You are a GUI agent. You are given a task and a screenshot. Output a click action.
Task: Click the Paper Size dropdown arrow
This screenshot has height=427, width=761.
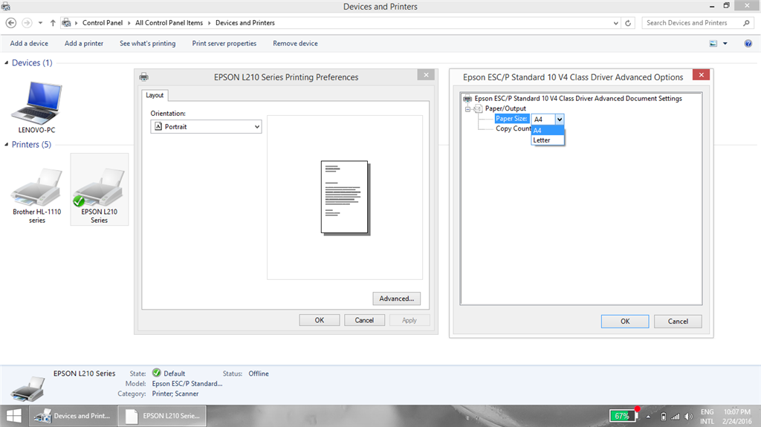click(560, 120)
